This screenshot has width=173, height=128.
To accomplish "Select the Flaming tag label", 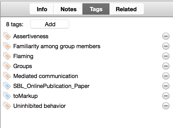I will [23, 56].
